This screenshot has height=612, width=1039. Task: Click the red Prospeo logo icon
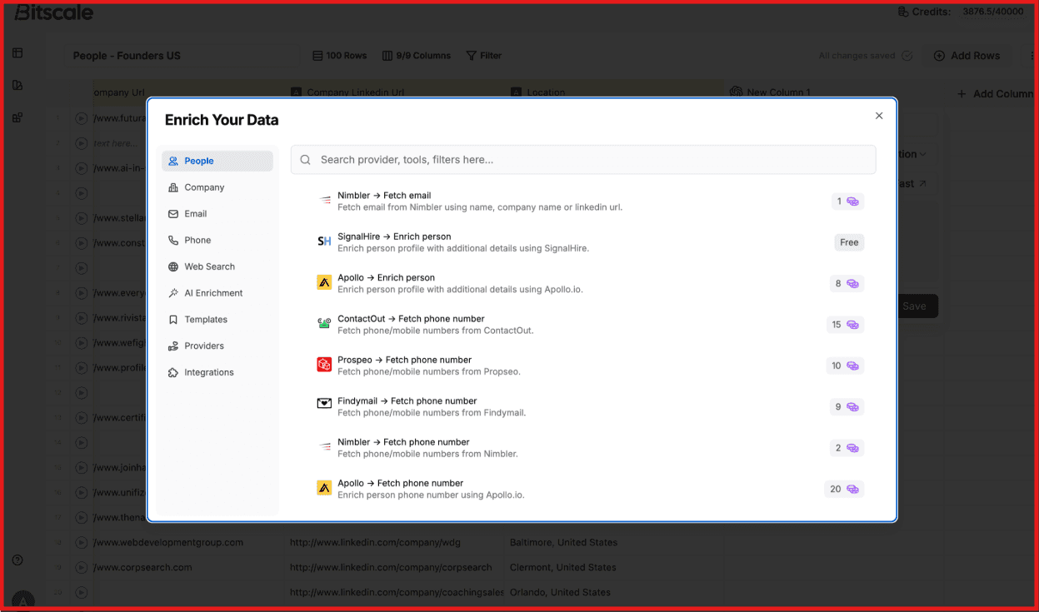click(x=324, y=365)
